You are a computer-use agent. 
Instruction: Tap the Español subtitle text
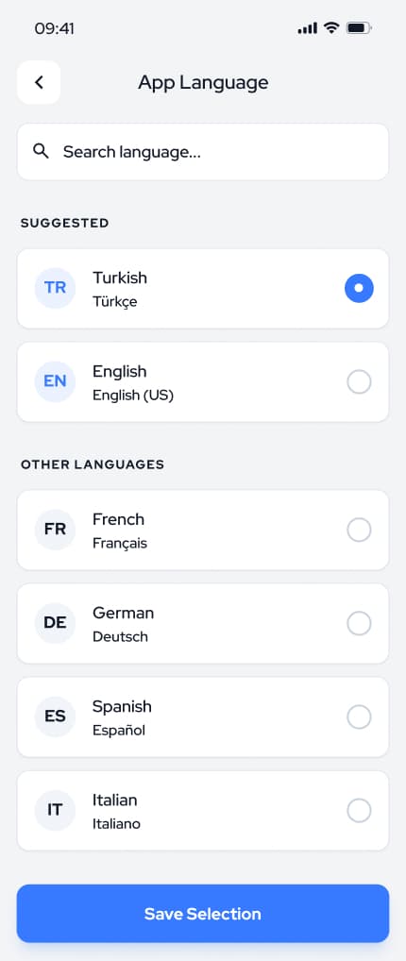pyautogui.click(x=119, y=731)
